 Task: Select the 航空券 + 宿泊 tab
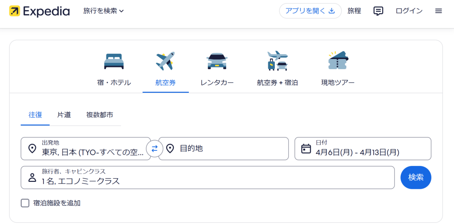[278, 70]
